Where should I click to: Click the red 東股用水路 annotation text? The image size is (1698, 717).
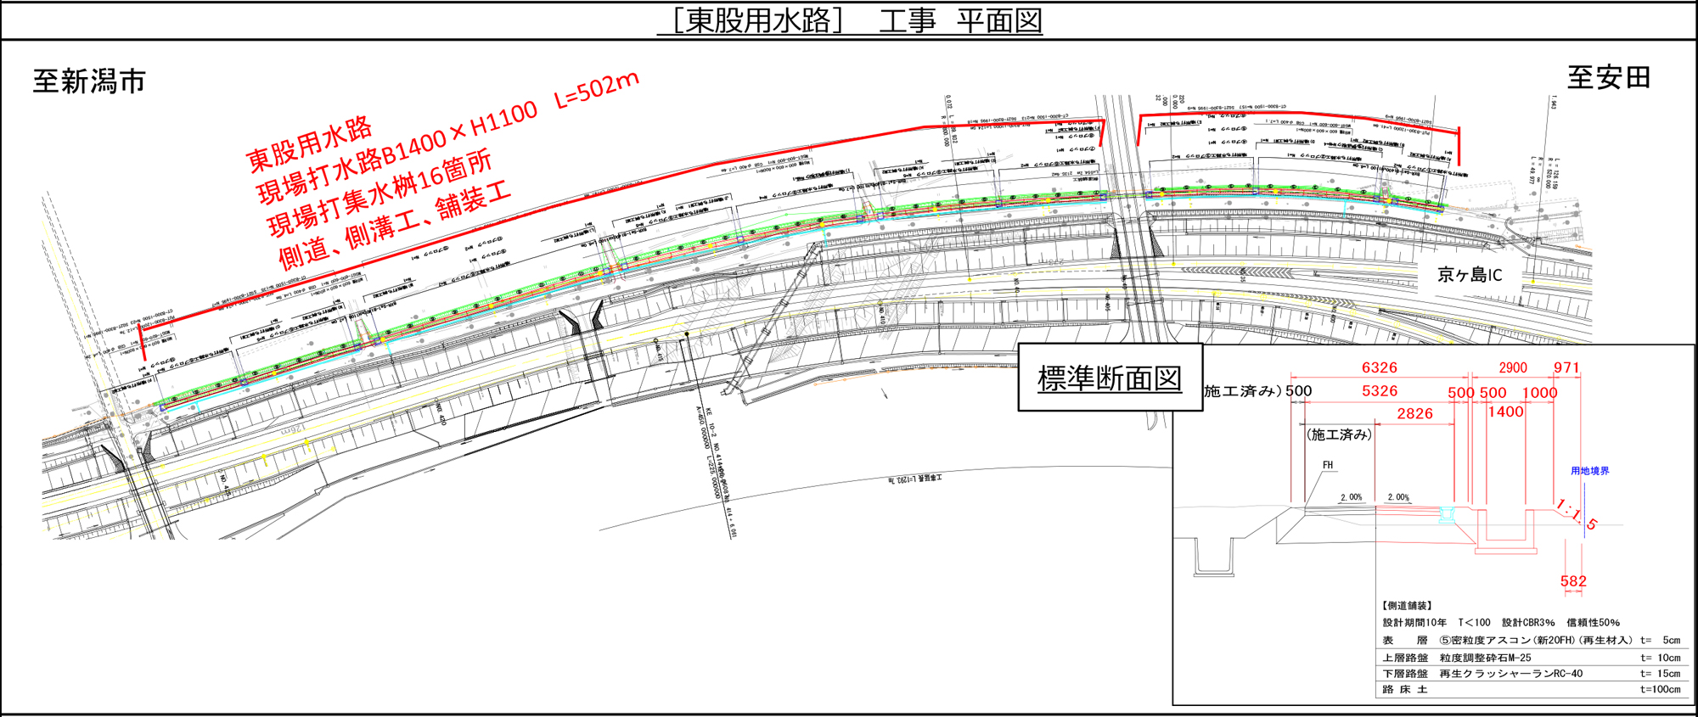(x=309, y=144)
